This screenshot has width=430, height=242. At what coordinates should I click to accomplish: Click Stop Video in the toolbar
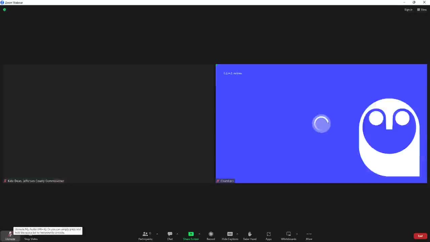[x=31, y=236]
